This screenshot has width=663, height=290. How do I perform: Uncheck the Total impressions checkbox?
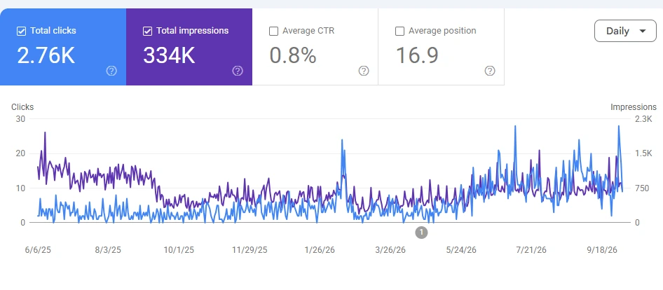point(147,31)
